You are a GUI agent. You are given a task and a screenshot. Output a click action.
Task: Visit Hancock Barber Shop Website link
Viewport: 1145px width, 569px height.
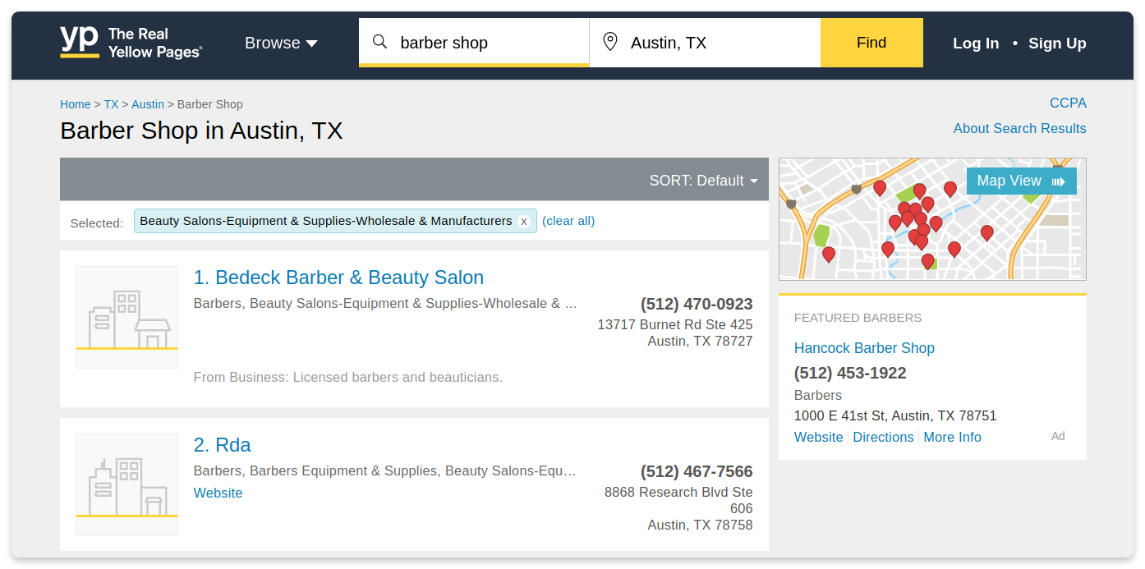click(x=818, y=437)
